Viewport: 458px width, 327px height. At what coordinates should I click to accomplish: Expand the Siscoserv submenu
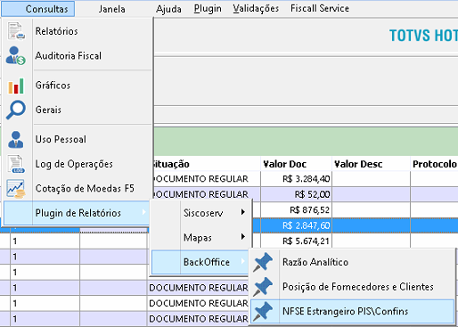(201, 213)
